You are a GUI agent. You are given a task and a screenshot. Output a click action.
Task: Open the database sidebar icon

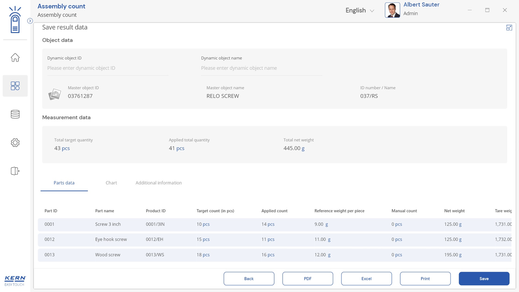tap(15, 114)
